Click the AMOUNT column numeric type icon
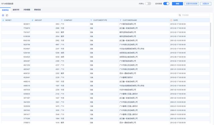This screenshot has height=125, width=214. [x=32, y=20]
